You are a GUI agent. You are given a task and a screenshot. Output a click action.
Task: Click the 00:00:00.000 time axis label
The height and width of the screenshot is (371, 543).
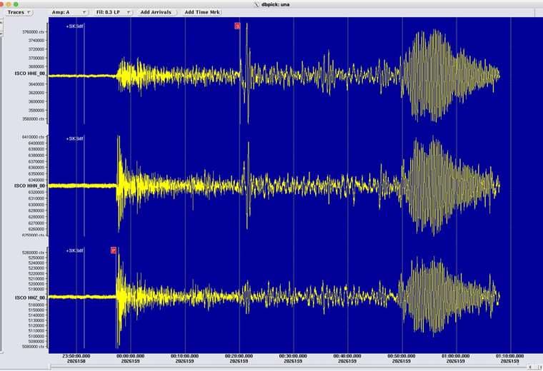[131, 356]
